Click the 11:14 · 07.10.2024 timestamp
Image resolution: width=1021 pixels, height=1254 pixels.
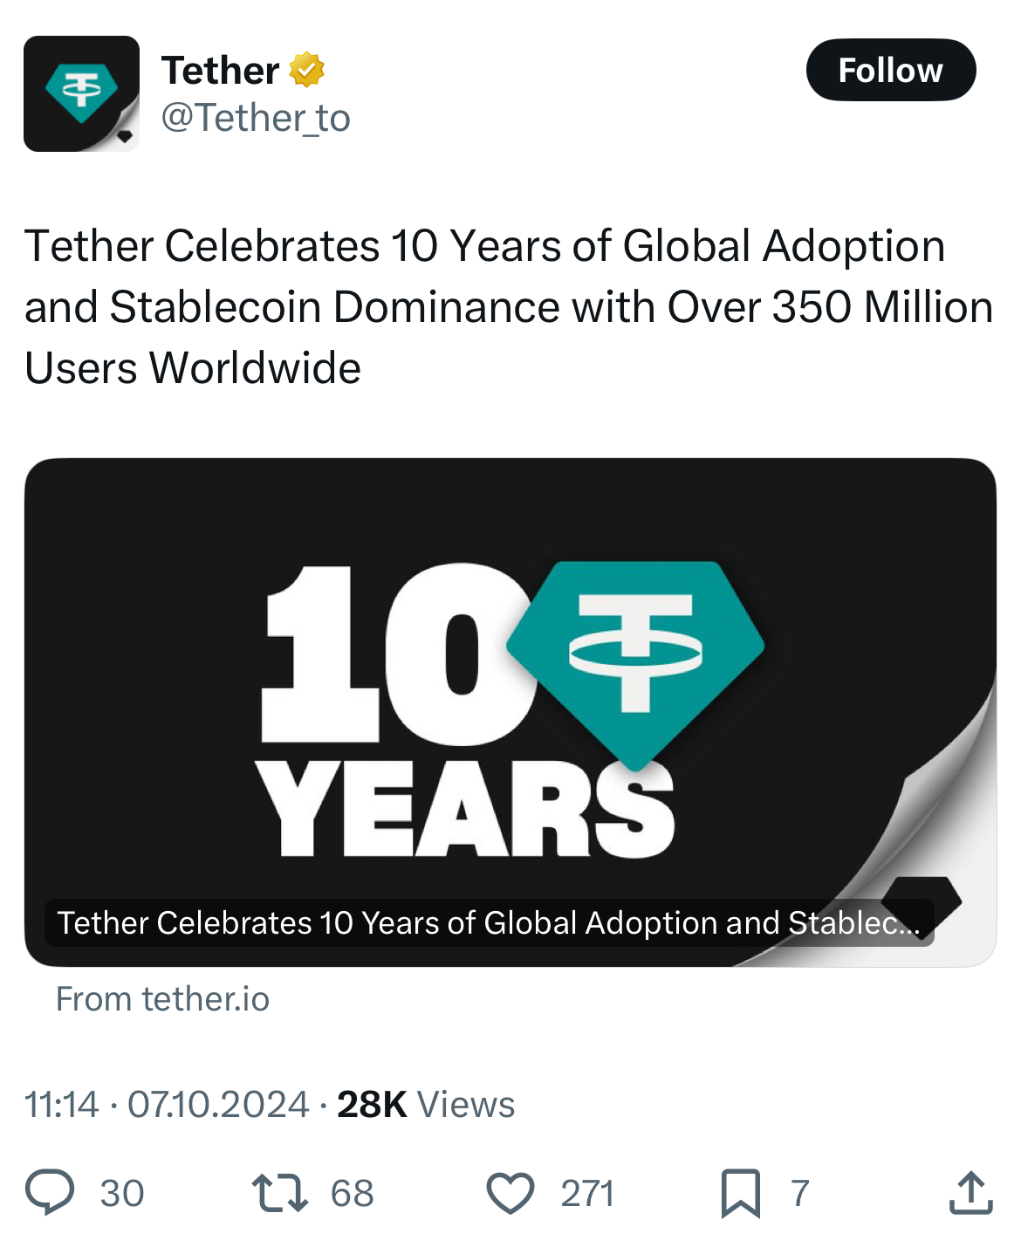(167, 1105)
